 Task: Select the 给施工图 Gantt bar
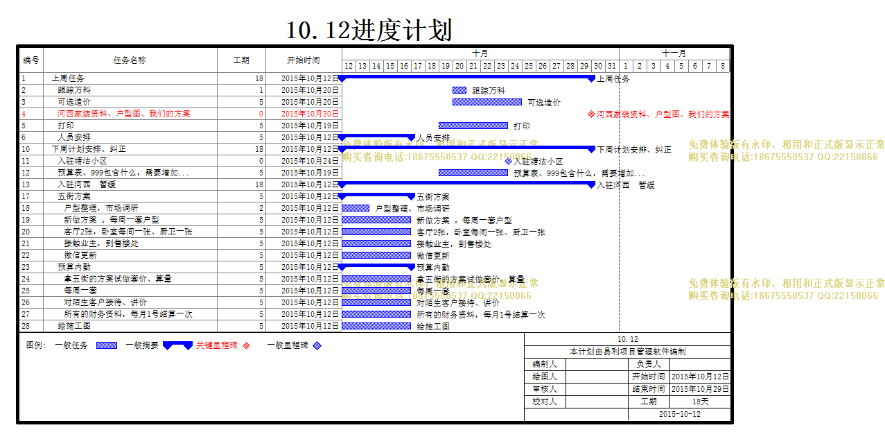pyautogui.click(x=376, y=326)
